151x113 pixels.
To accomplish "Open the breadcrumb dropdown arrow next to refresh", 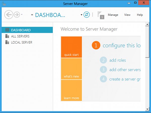I will 82,15.
